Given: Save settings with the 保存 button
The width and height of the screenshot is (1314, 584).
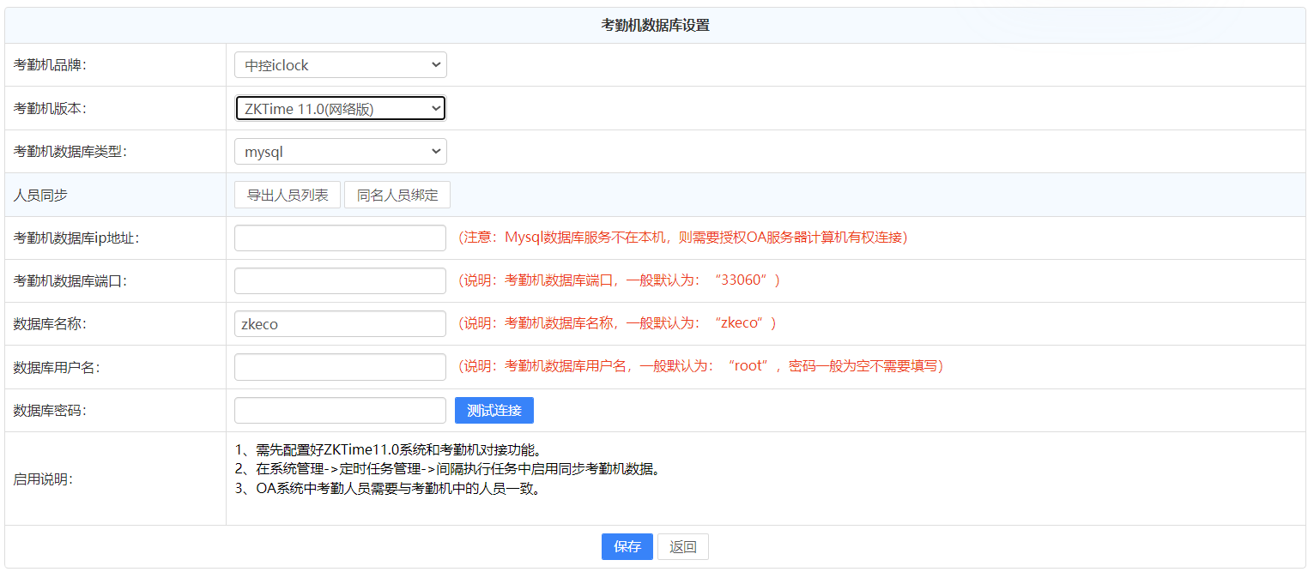Looking at the screenshot, I should coord(627,546).
